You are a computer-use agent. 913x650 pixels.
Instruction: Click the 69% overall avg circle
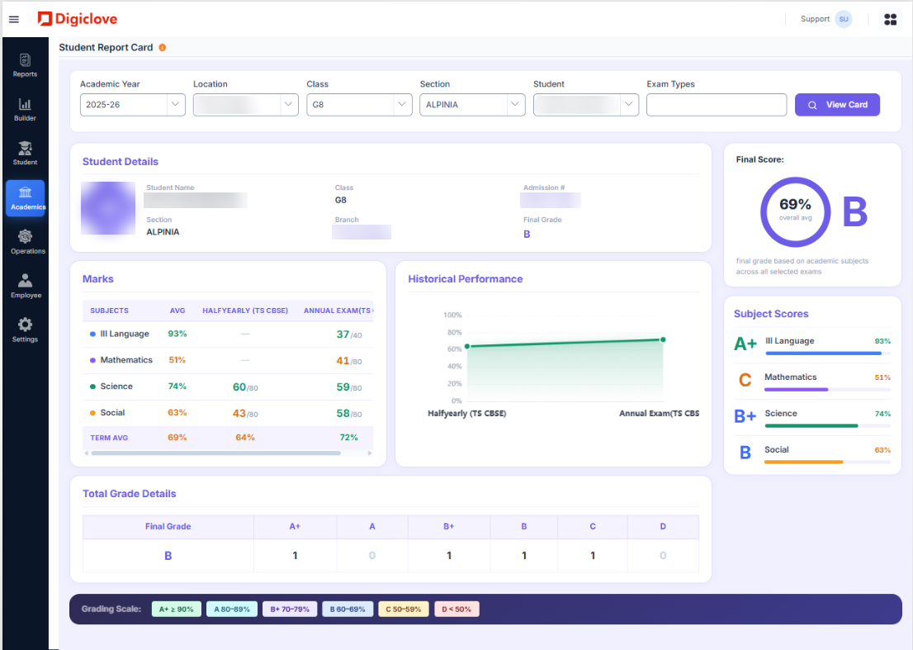[796, 212]
